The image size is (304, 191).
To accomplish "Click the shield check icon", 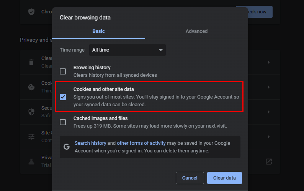I will pyautogui.click(x=31, y=12).
